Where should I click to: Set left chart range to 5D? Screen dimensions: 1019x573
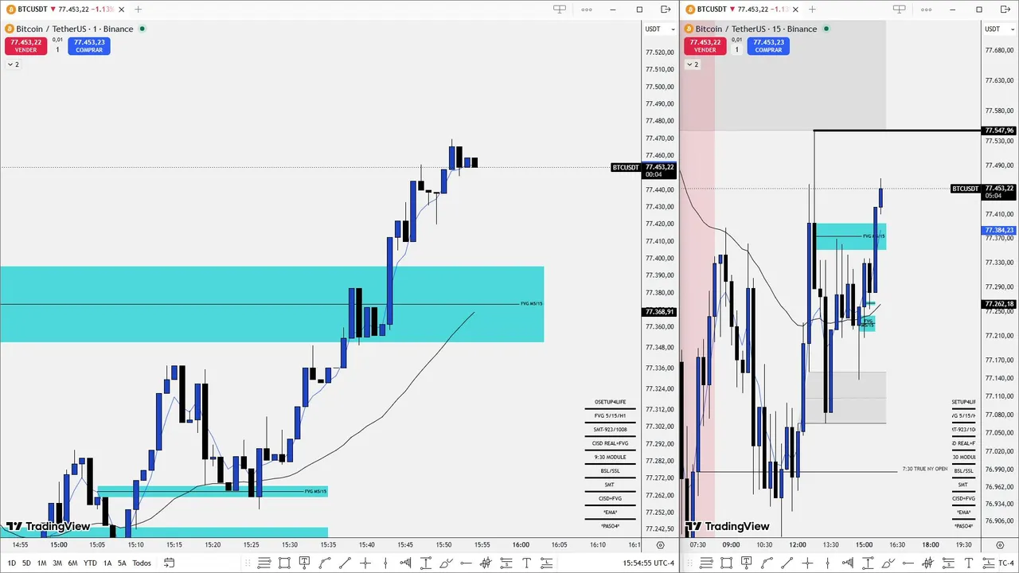tap(26, 563)
